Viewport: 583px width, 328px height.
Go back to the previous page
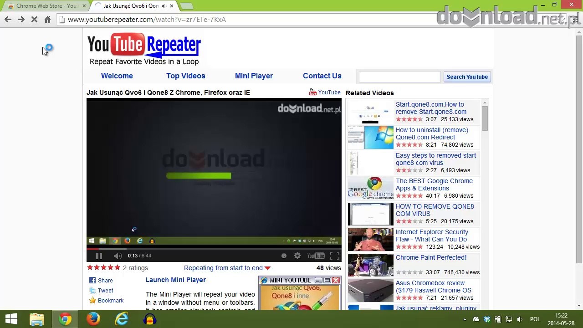coord(8,20)
